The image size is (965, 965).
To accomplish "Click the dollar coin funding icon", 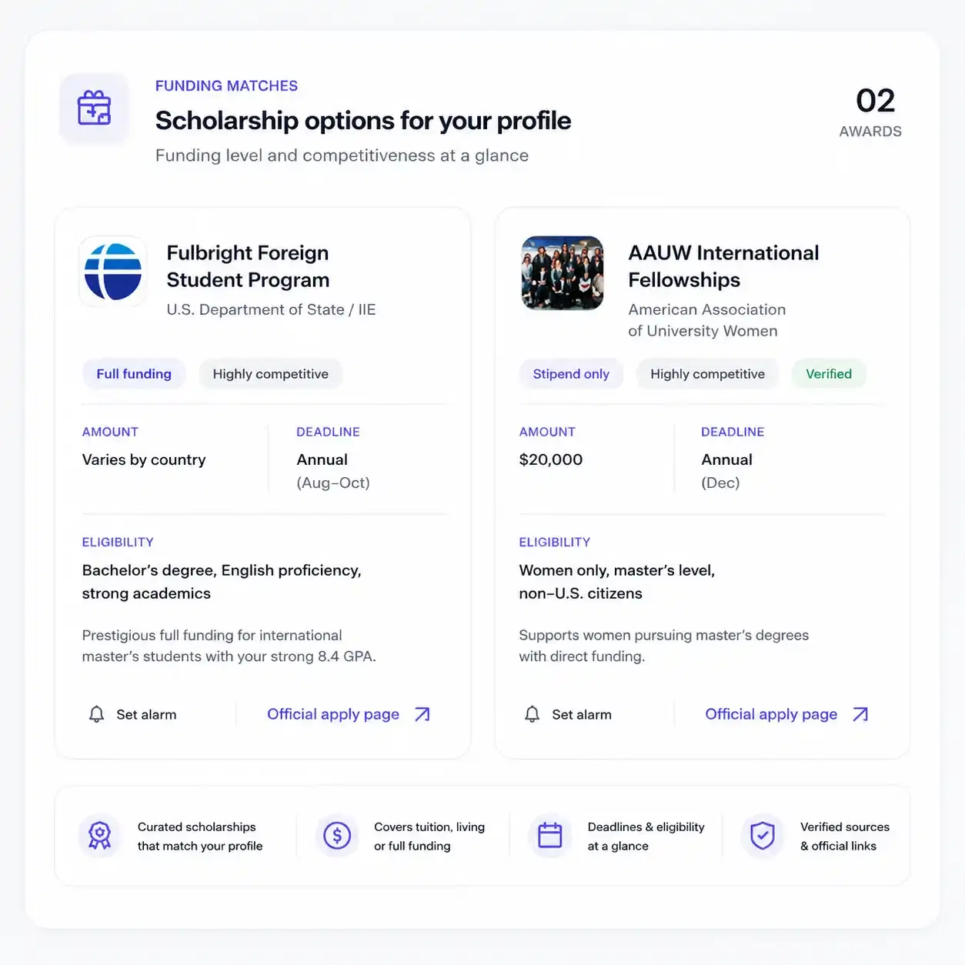I will coord(337,836).
